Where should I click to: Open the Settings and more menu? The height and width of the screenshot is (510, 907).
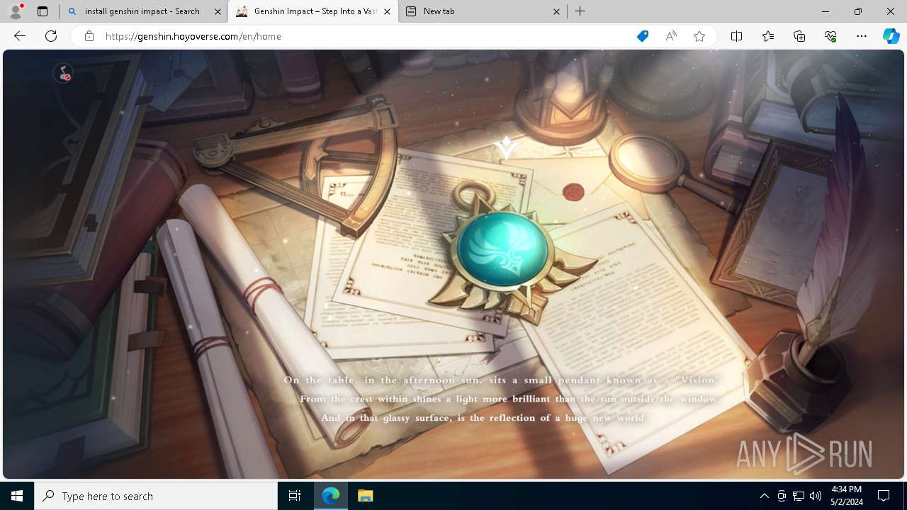862,36
